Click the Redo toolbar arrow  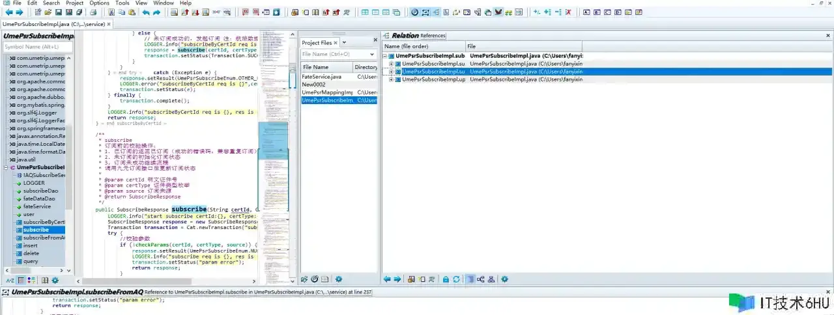pos(157,12)
